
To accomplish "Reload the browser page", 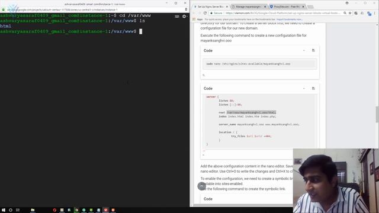I will point(205,13).
